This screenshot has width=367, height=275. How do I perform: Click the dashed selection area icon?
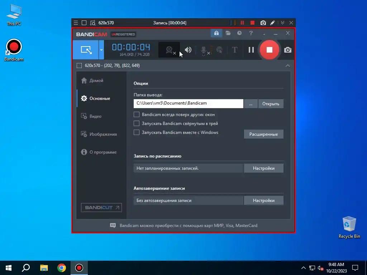79,66
